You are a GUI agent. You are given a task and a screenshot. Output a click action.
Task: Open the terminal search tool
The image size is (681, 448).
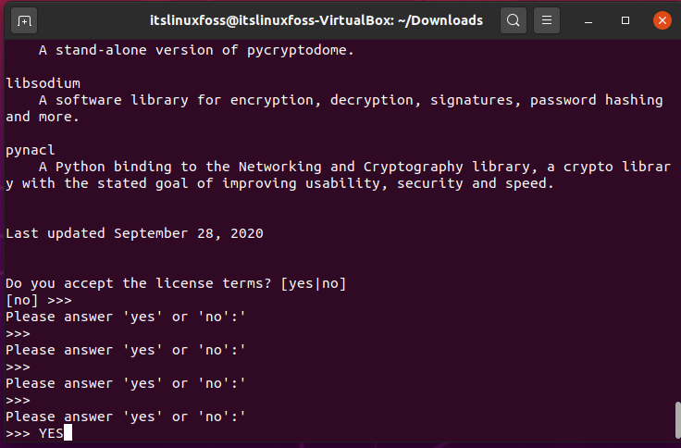(514, 20)
